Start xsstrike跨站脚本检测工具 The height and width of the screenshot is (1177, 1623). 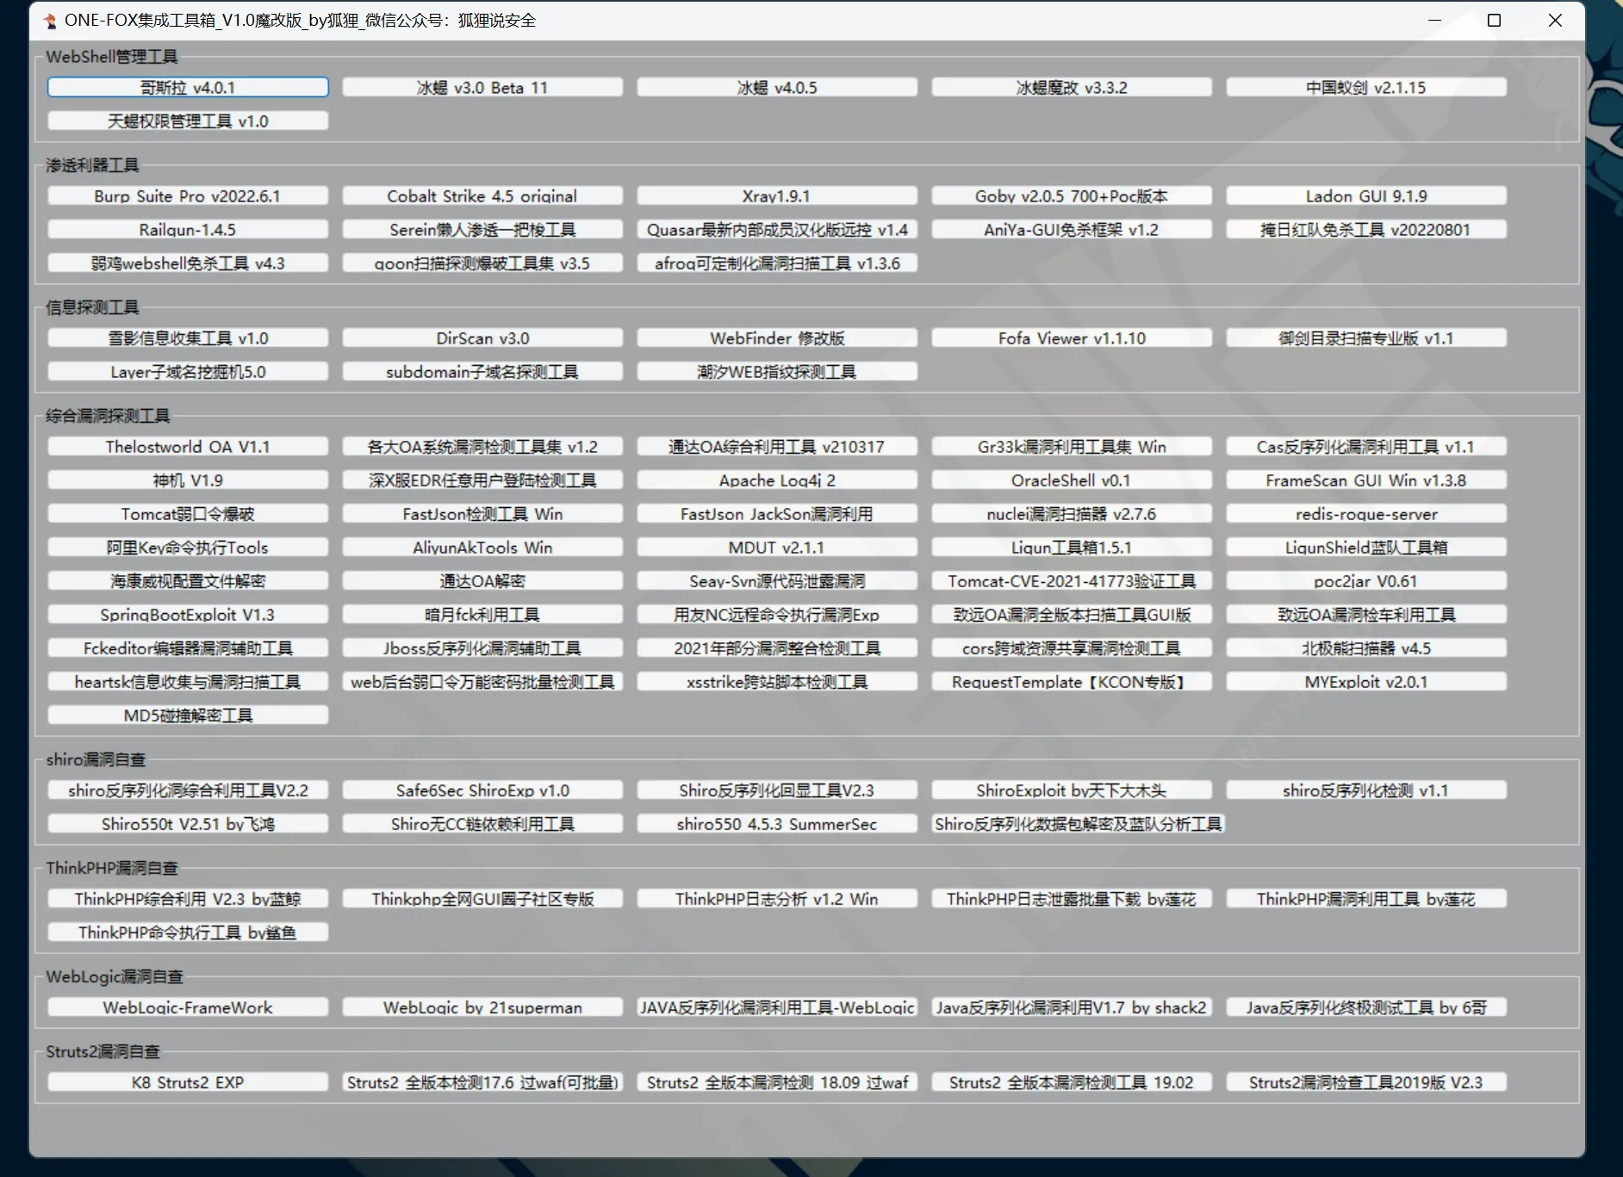(x=777, y=682)
